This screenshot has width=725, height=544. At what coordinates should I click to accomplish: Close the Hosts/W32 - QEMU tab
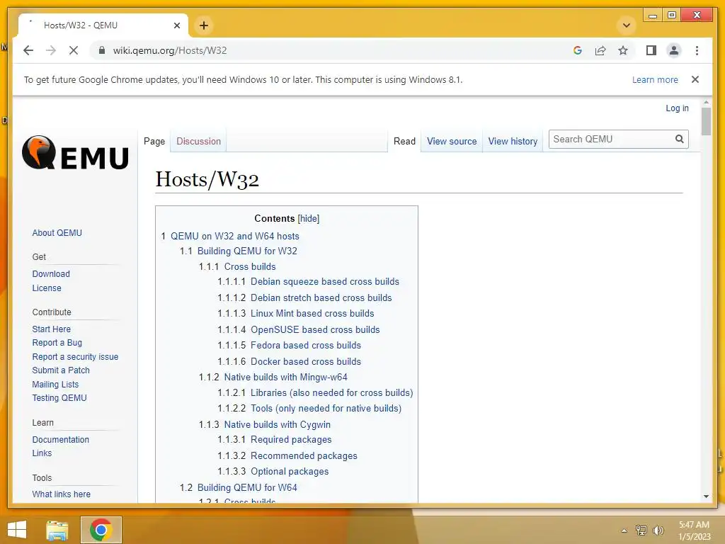[176, 25]
